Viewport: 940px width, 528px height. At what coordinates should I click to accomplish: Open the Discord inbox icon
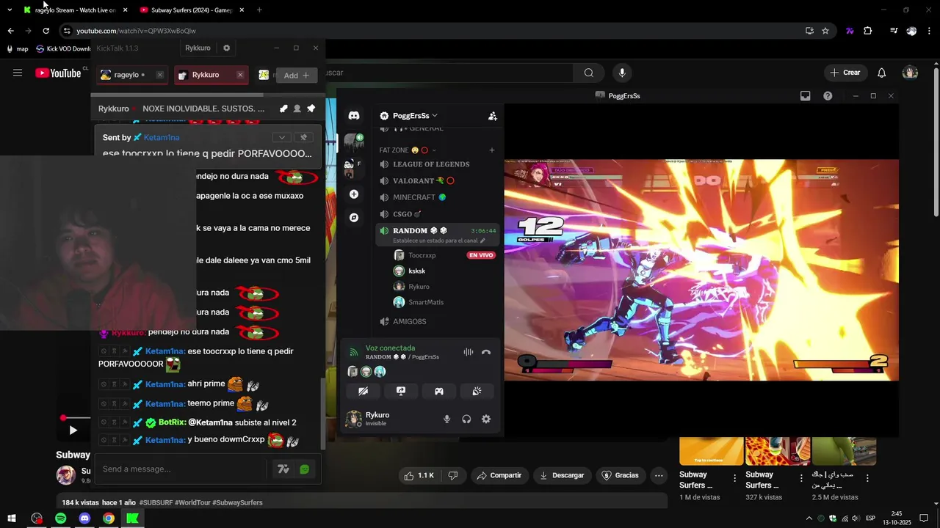pyautogui.click(x=806, y=96)
